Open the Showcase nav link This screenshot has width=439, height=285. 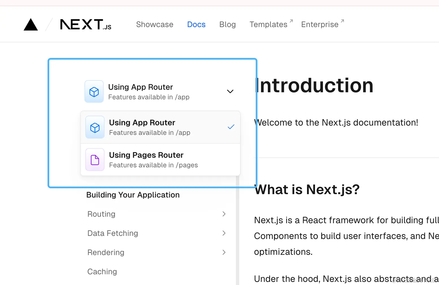point(155,25)
